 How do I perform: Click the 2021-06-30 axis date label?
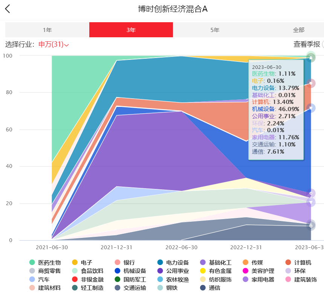[x=52, y=247]
